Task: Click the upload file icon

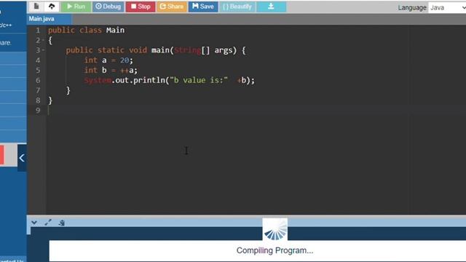Action: pos(52,7)
